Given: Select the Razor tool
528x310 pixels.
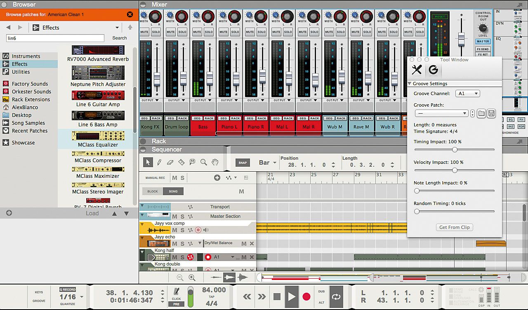Looking at the screenshot, I should click(181, 162).
